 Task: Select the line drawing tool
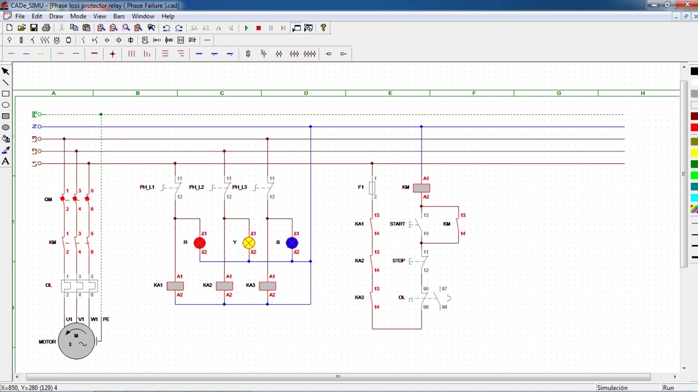tap(6, 82)
